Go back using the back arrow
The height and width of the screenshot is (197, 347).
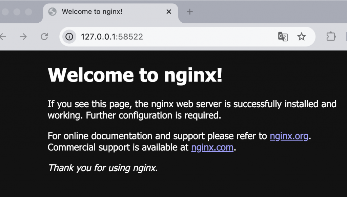(3, 37)
